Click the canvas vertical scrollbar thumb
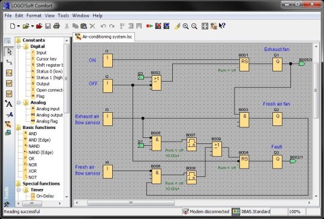The image size is (324, 219). [x=316, y=90]
